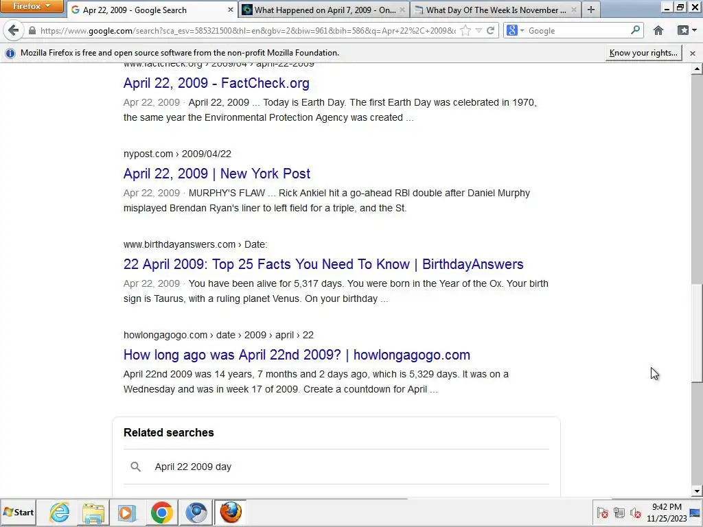703x527 pixels.
Task: Open April 22, 2009 - FactCheck.org result
Action: [216, 83]
